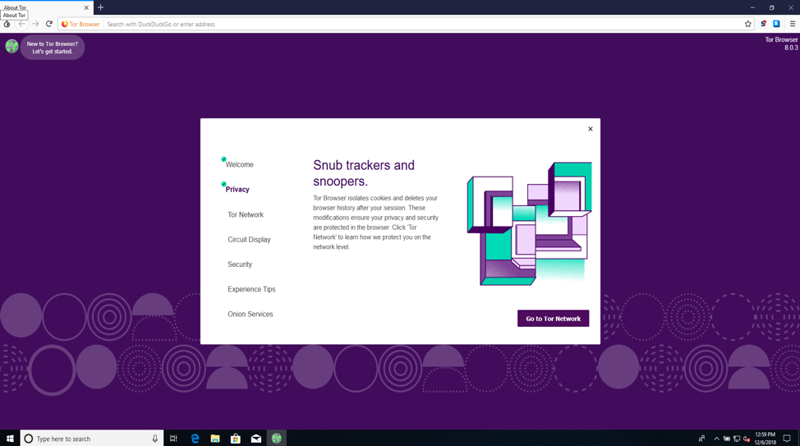Click the Tor onion icon in the toolbar
This screenshot has height=446, width=800.
click(x=7, y=24)
